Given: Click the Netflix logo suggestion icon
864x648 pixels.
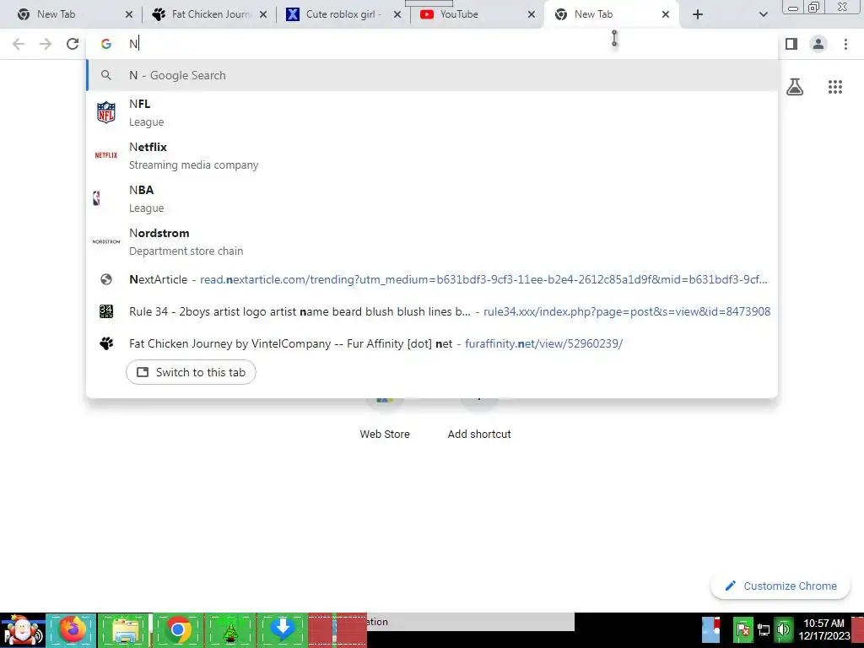Looking at the screenshot, I should [x=105, y=155].
